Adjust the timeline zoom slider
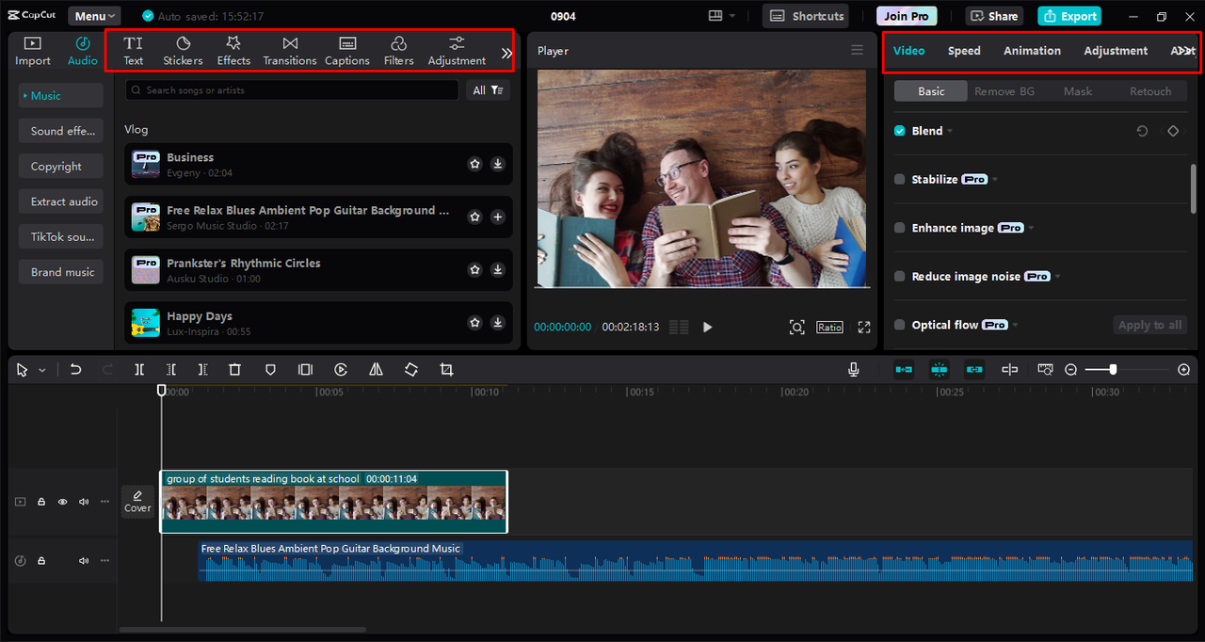The width and height of the screenshot is (1205, 642). [x=1112, y=370]
